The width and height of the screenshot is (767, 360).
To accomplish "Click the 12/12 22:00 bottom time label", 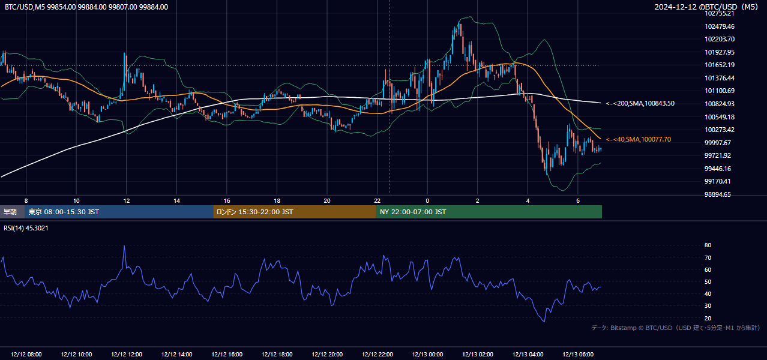I will tap(377, 355).
